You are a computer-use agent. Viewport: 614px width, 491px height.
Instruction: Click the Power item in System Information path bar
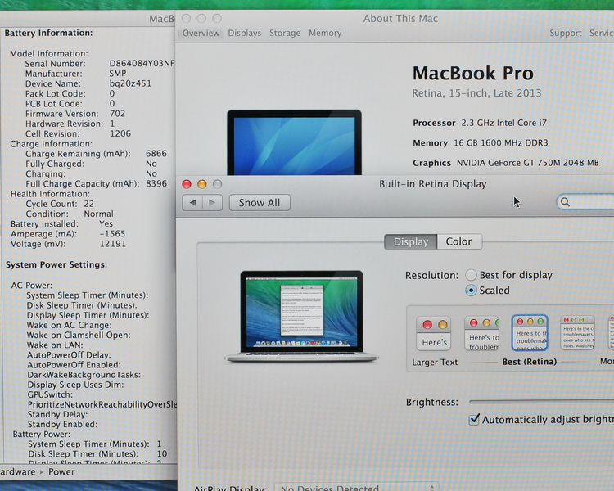[x=61, y=472]
